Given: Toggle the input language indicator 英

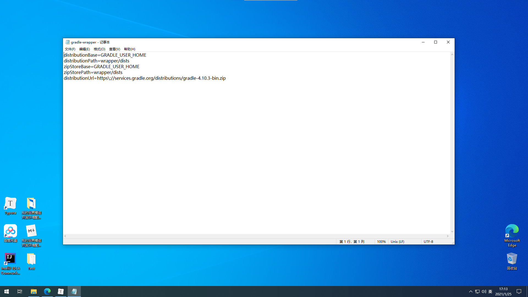Looking at the screenshot, I should [490, 291].
